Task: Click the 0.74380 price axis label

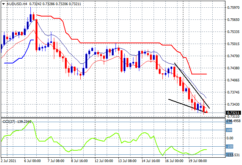Action: tap(234, 68)
